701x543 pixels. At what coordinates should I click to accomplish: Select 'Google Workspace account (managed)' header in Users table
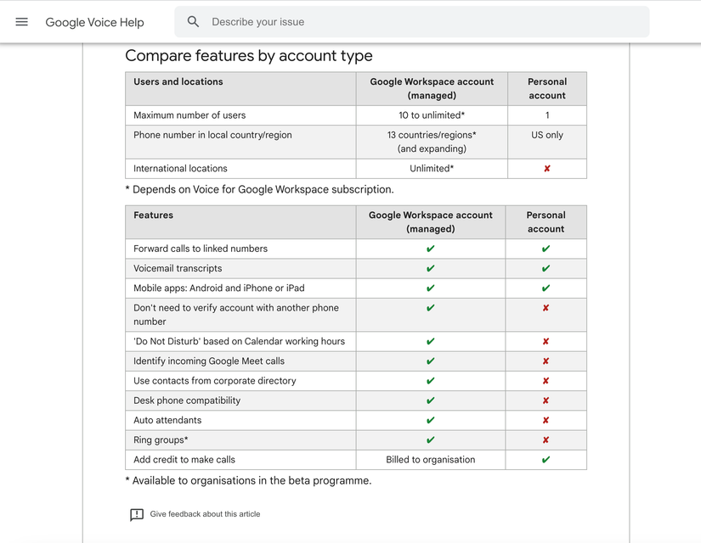tap(432, 88)
